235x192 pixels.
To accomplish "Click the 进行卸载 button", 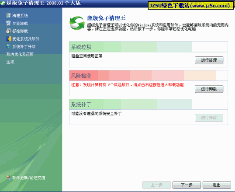I will point(209,89).
